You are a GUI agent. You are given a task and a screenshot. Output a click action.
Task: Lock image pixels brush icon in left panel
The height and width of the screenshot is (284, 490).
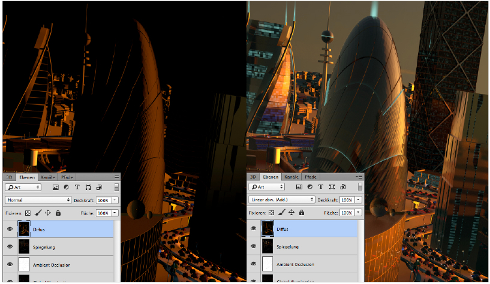(38, 213)
